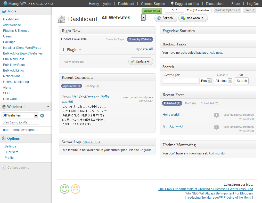Click the green Order Now! button
Screen dimensions: 262x203
click(x=152, y=11)
